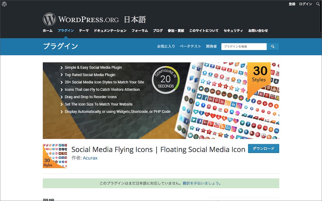Click the WordPress admin bar logo icon
This screenshot has width=322, height=201.
(x=4, y=4)
